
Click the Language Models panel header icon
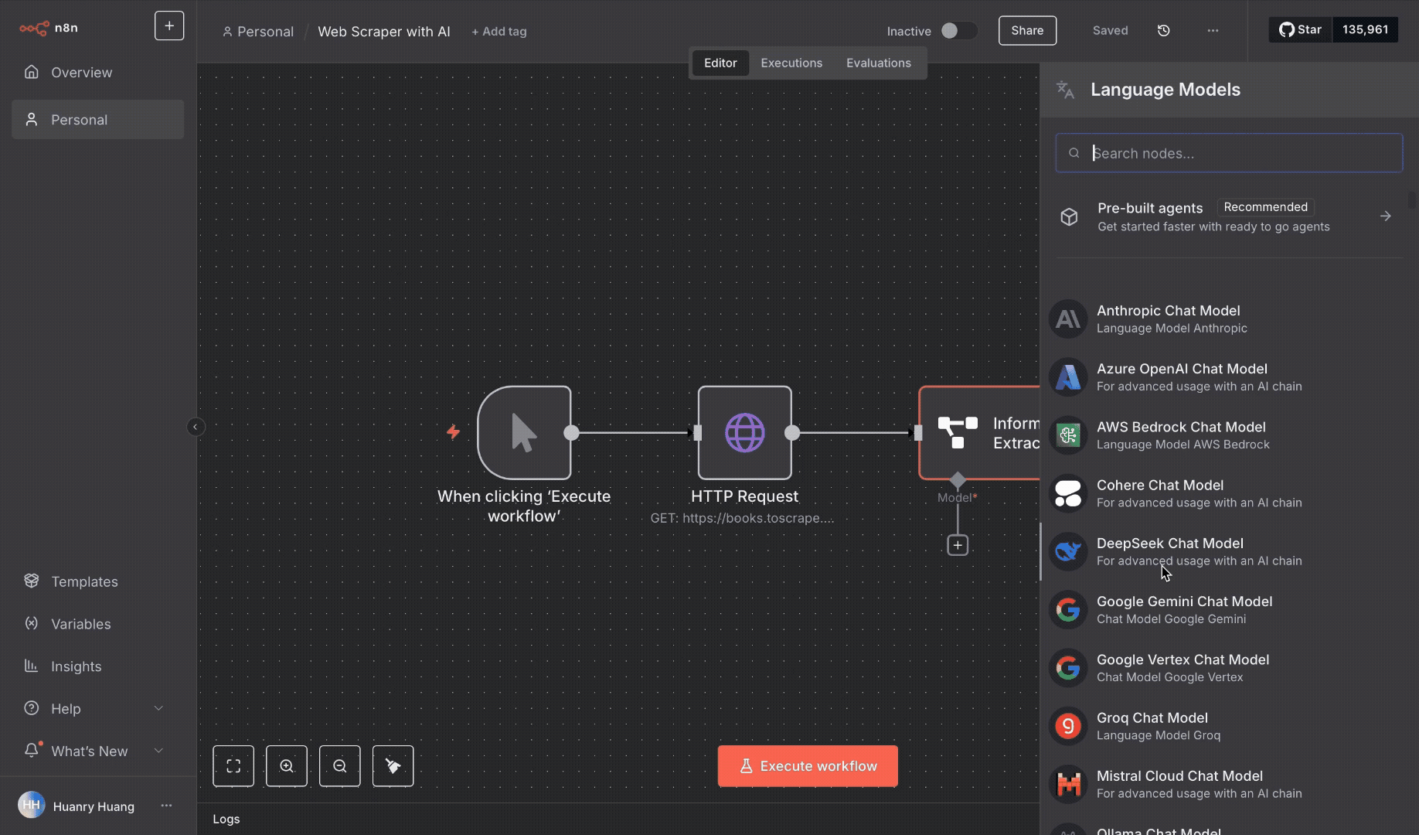coord(1066,90)
